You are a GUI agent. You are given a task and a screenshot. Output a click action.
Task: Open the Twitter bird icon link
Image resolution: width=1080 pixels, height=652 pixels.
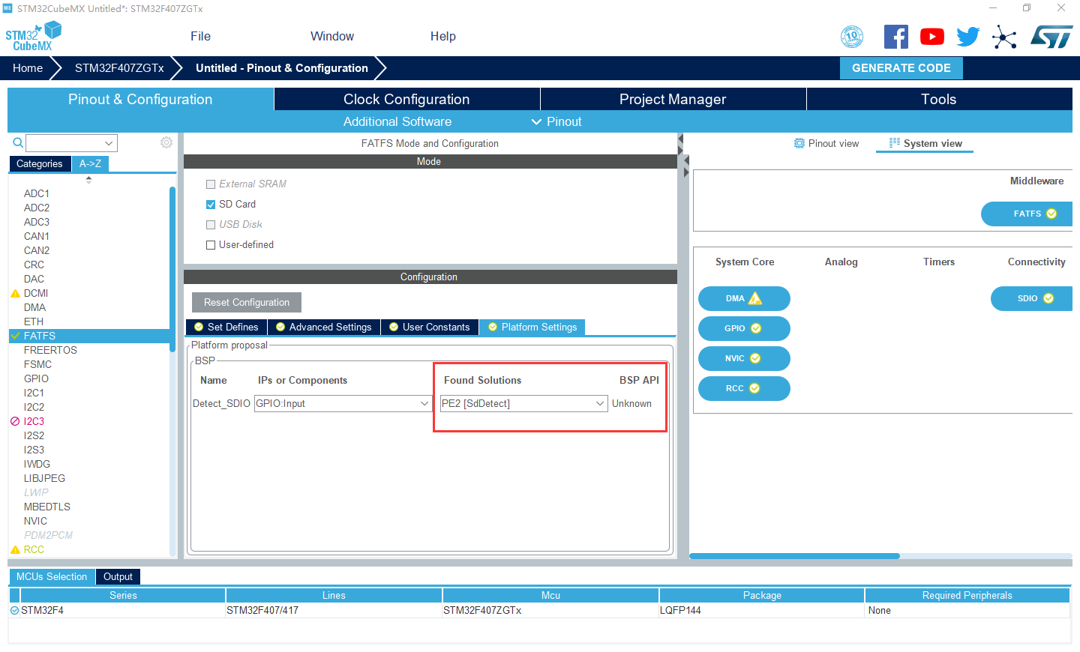pyautogui.click(x=968, y=37)
